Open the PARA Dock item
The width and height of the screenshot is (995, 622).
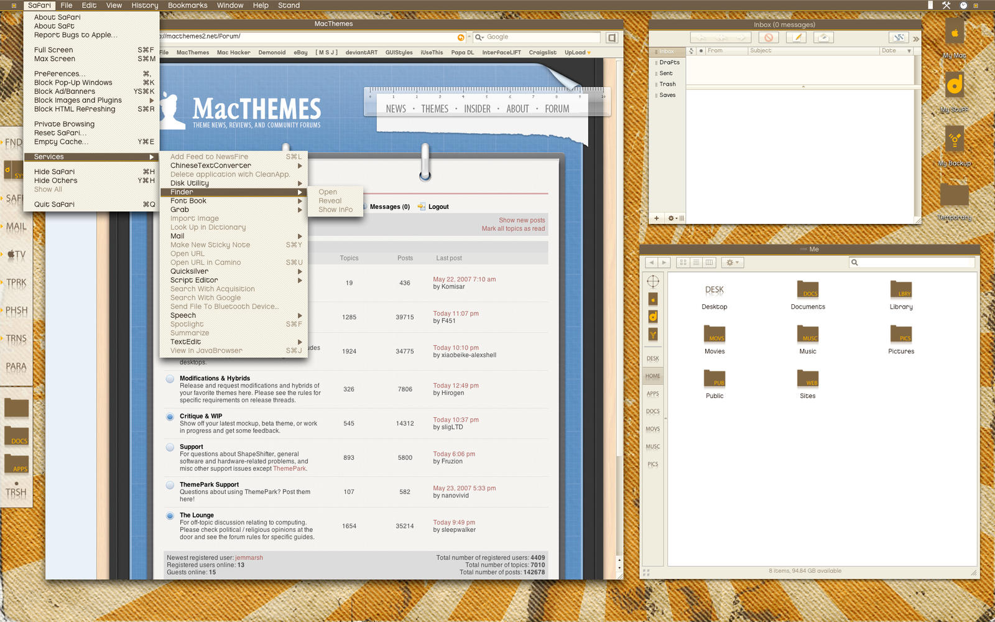coord(16,366)
